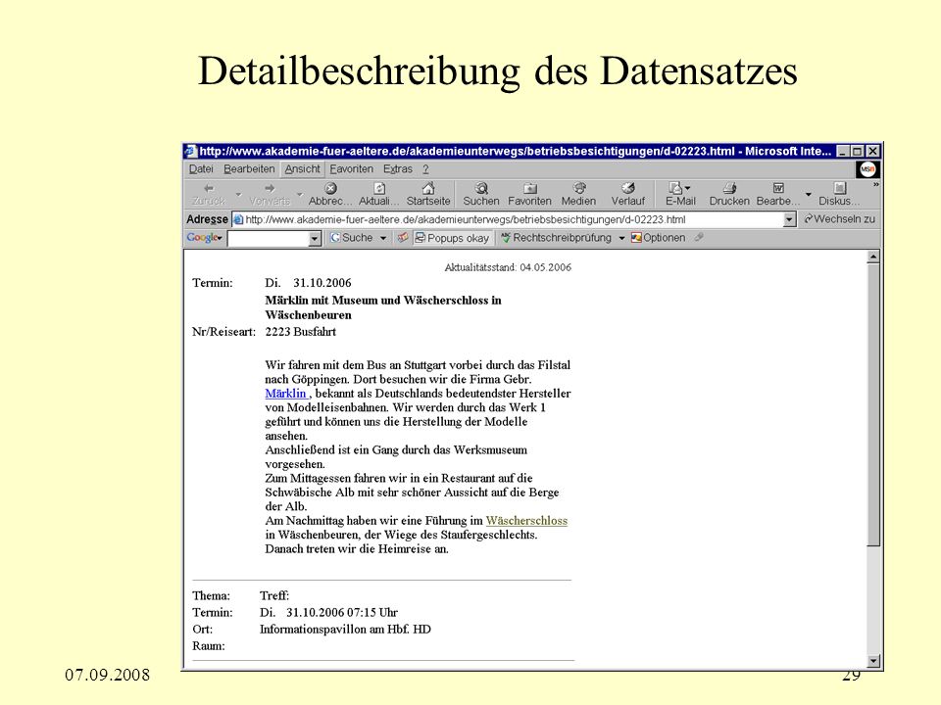Maximize the Internet Explorer window
The height and width of the screenshot is (705, 941).
[858, 151]
